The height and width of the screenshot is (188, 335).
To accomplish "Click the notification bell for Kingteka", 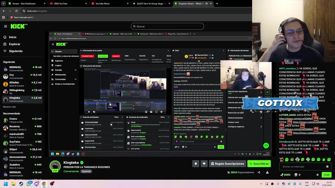I will (x=196, y=164).
